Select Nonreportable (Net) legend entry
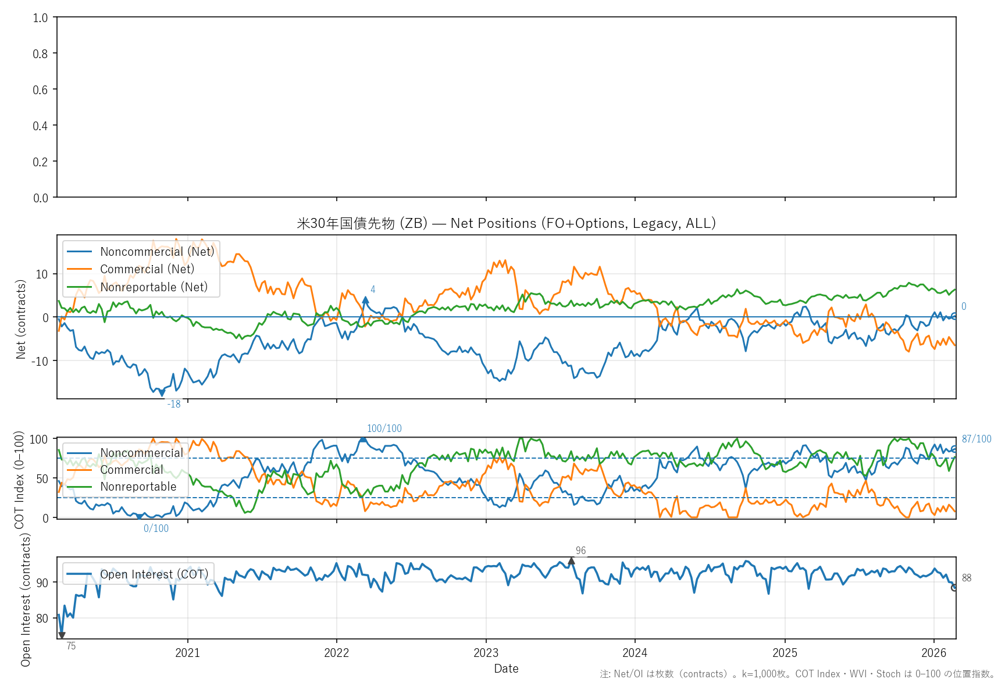The image size is (1005, 686). (x=154, y=287)
